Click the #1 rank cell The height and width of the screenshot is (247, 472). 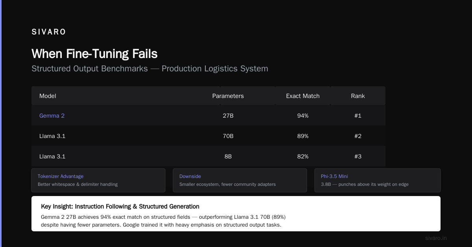coord(358,116)
